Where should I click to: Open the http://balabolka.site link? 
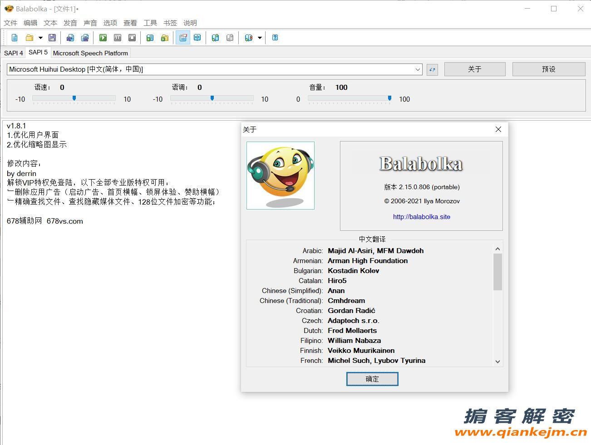click(x=422, y=217)
